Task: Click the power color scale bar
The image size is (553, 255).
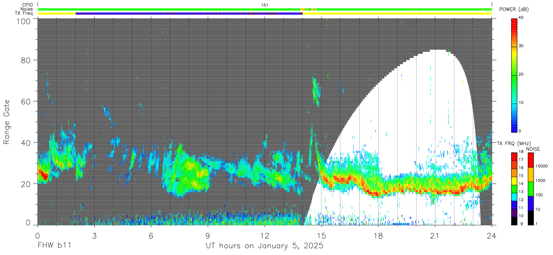Action: click(x=515, y=75)
